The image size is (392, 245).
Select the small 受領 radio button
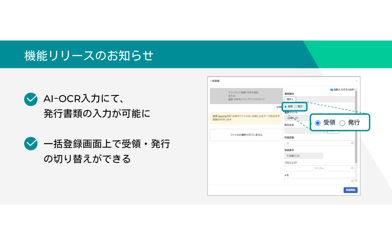click(x=286, y=107)
